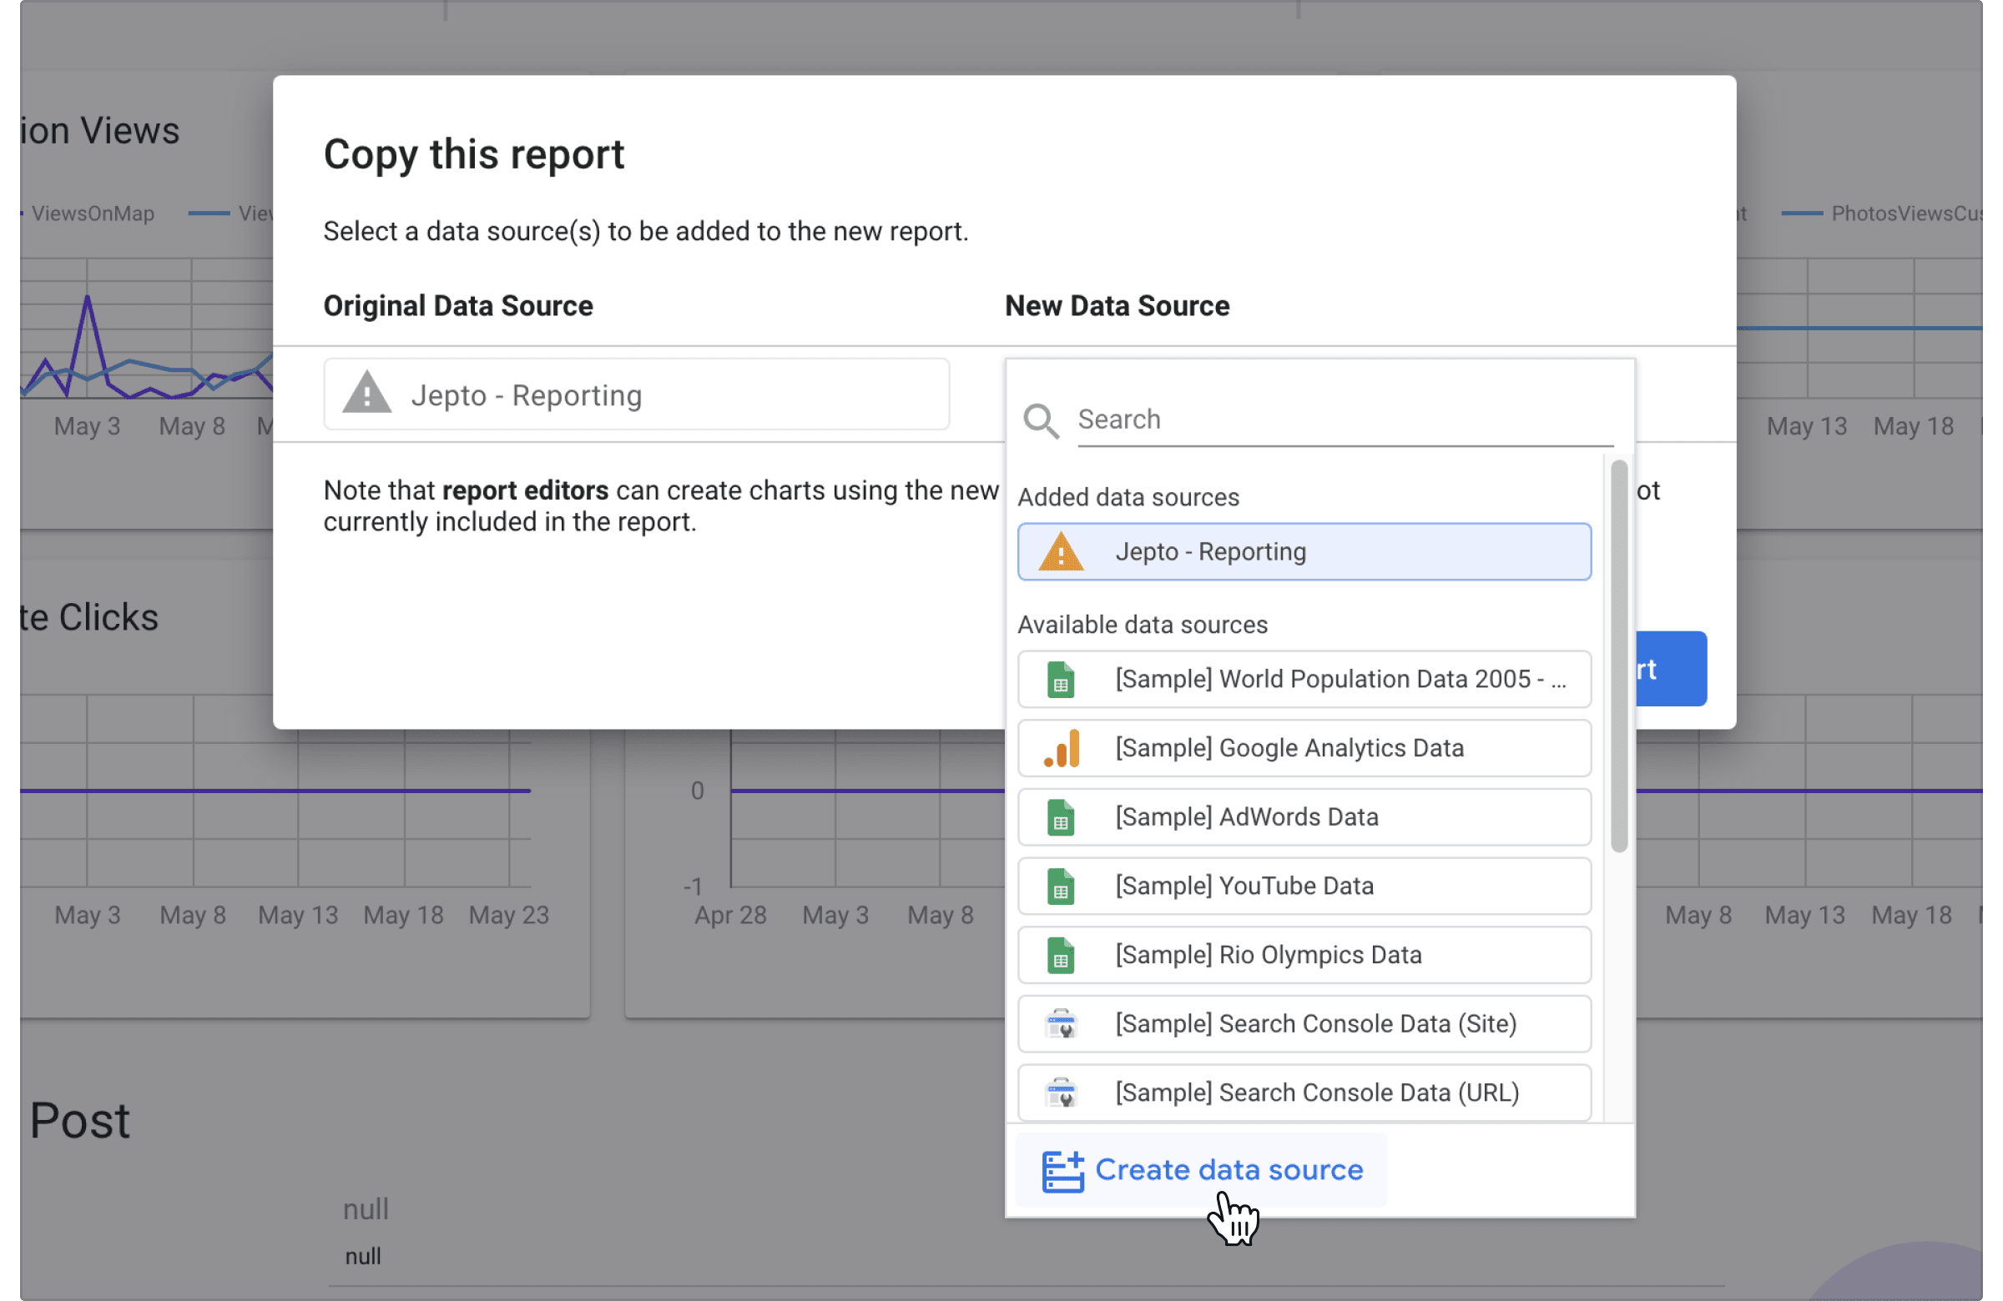
Task: Click the Google Analytics bar chart icon
Action: click(1062, 748)
